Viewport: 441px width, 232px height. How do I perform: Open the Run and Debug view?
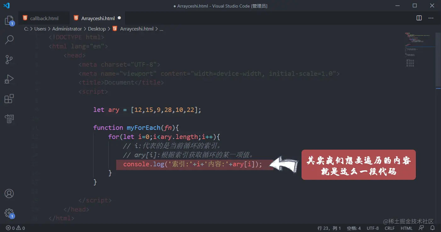pos(9,79)
